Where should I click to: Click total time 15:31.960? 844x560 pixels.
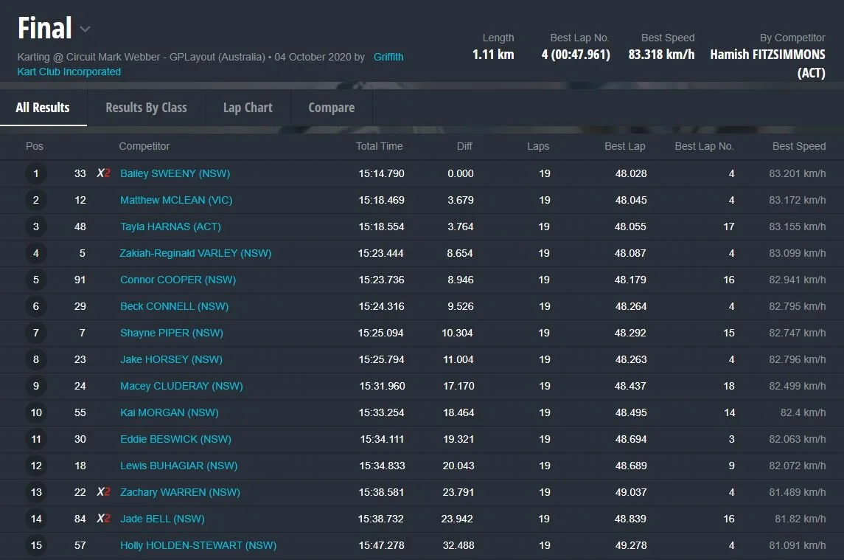pos(382,386)
